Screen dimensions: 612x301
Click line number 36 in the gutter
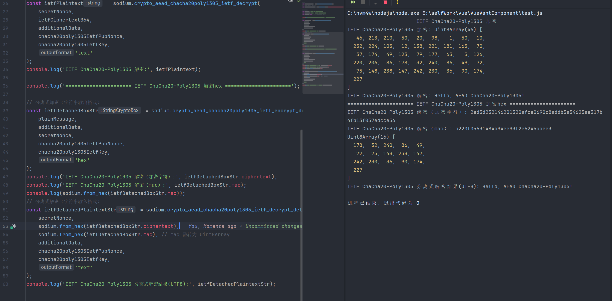pos(6,86)
